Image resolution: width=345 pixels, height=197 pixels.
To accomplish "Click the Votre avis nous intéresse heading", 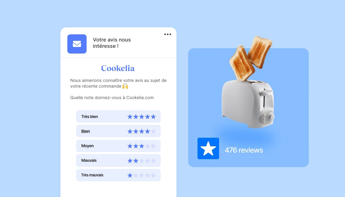I will pyautogui.click(x=112, y=43).
